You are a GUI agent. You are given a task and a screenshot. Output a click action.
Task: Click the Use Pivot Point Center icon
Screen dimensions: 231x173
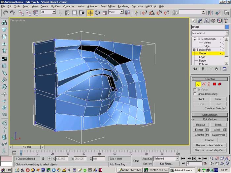click(128, 13)
